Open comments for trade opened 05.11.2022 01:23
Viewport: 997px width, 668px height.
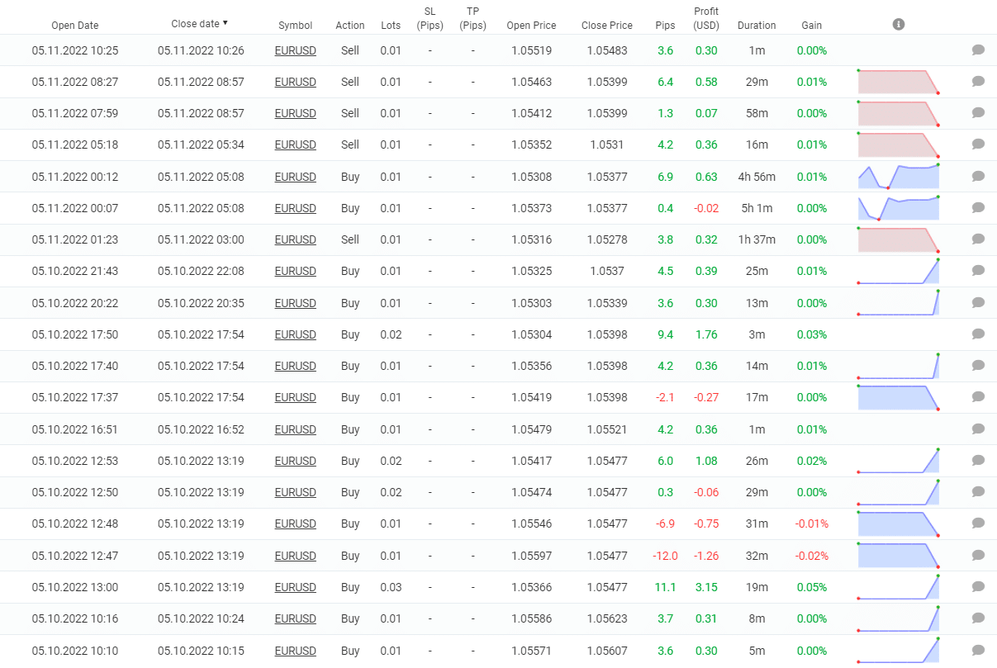coord(978,239)
